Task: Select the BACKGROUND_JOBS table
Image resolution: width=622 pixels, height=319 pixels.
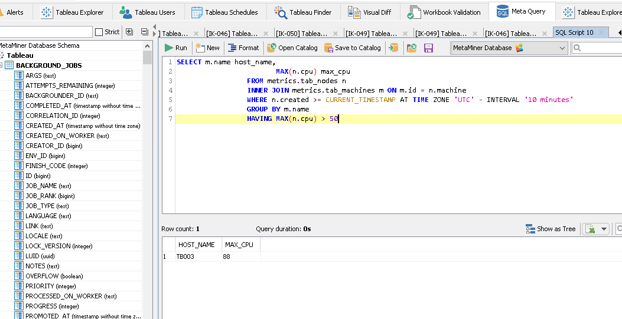Action: tap(49, 65)
